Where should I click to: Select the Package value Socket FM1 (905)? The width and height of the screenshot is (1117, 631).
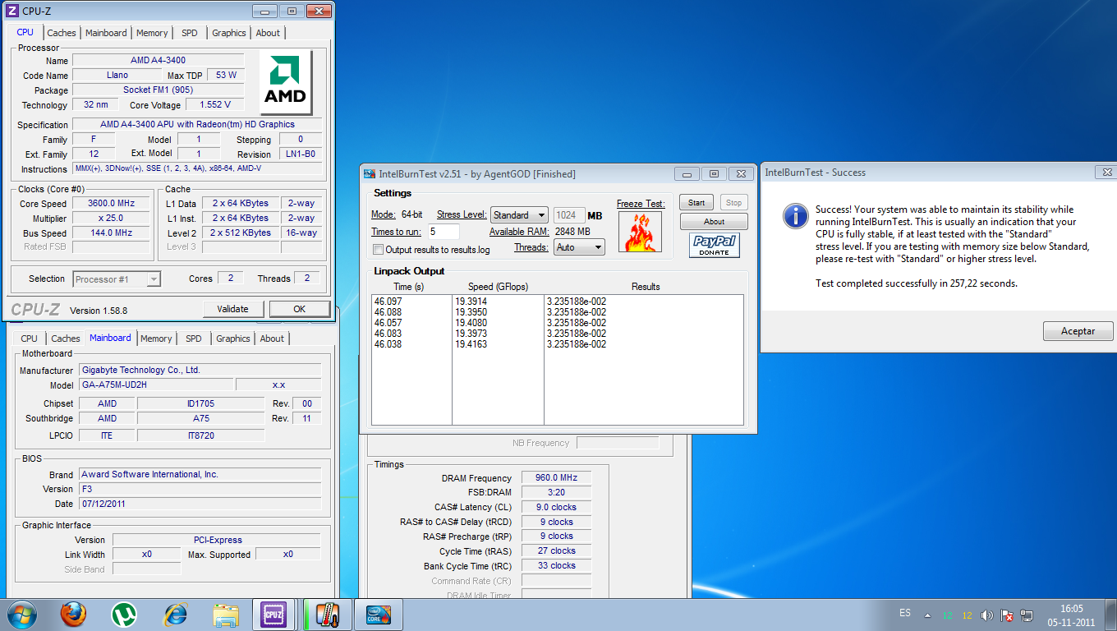(159, 90)
